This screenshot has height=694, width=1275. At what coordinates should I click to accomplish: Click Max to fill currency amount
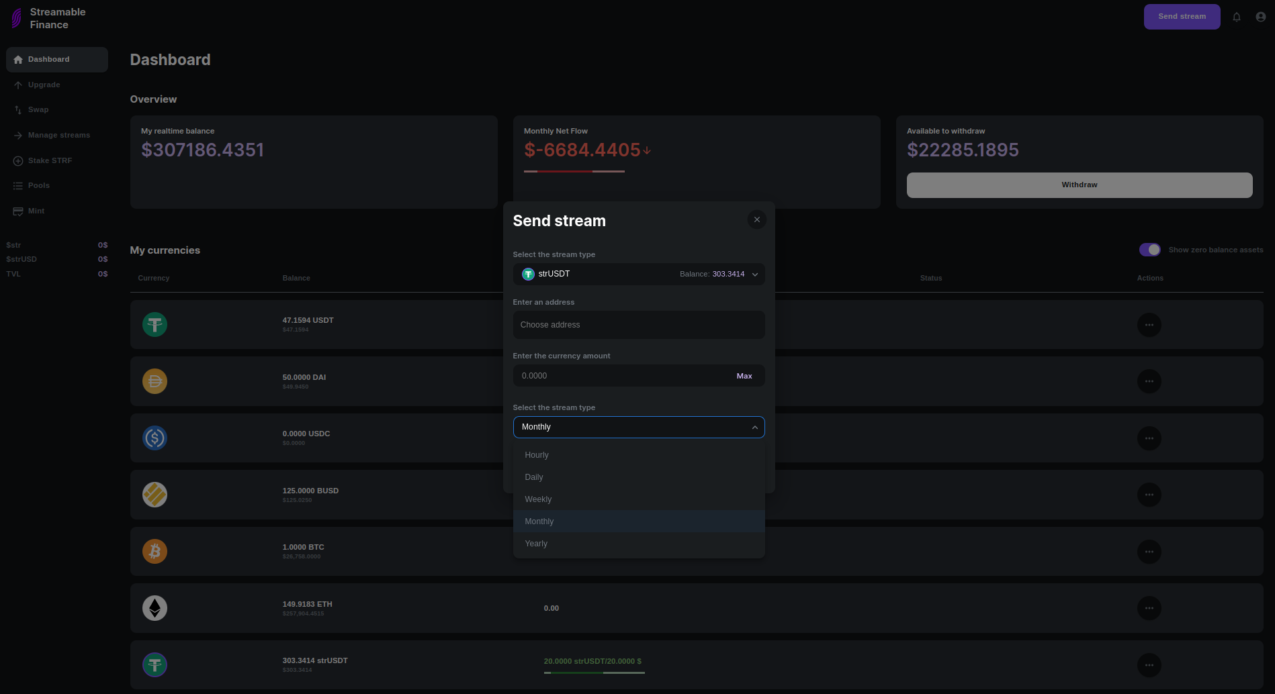point(744,376)
